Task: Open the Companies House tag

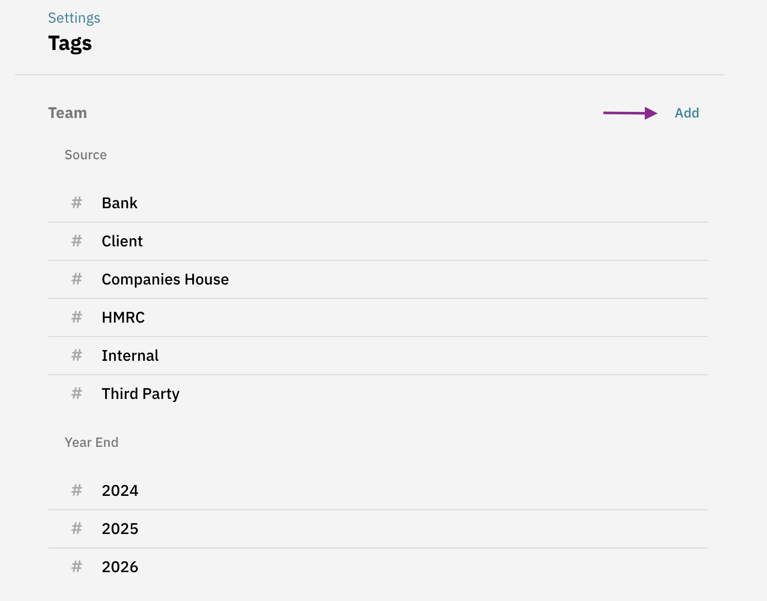Action: point(165,279)
